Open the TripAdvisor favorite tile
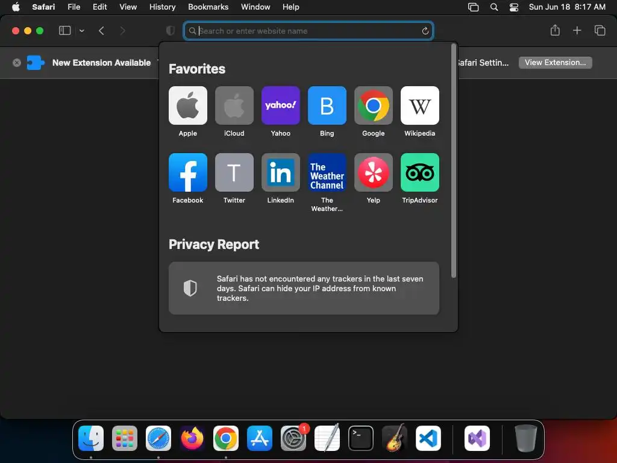Screen dimensions: 617x463 420,172
